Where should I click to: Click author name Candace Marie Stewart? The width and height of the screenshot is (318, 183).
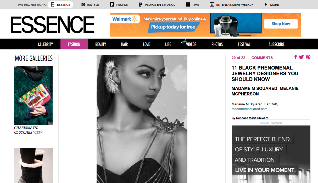tap(252, 118)
